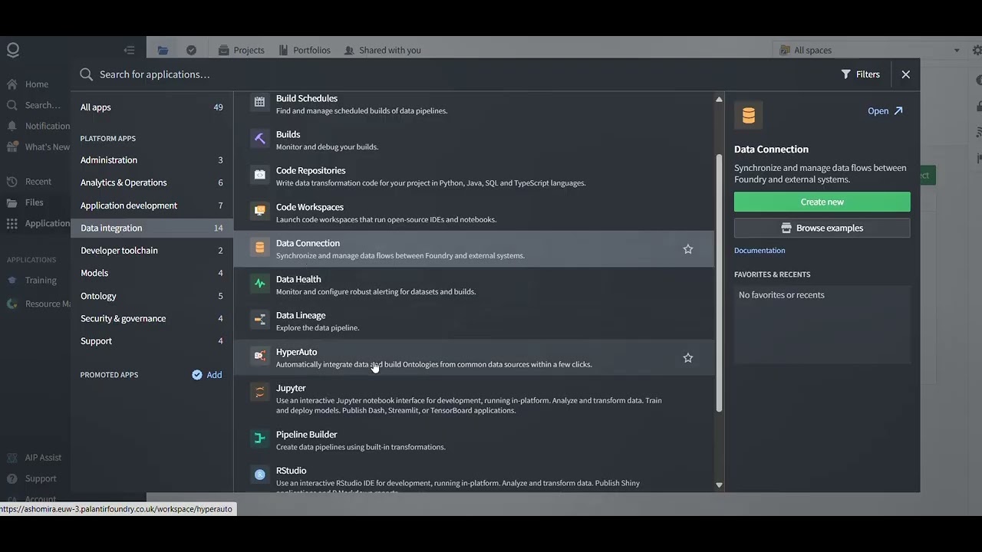
Task: Favorite HyperAuto with the star
Action: point(688,358)
